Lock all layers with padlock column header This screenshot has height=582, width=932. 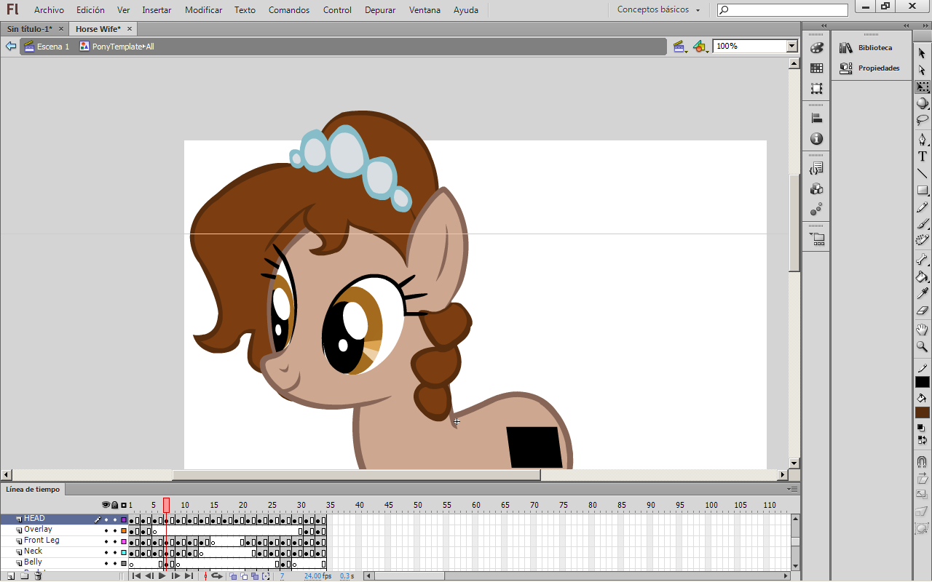pyautogui.click(x=115, y=505)
